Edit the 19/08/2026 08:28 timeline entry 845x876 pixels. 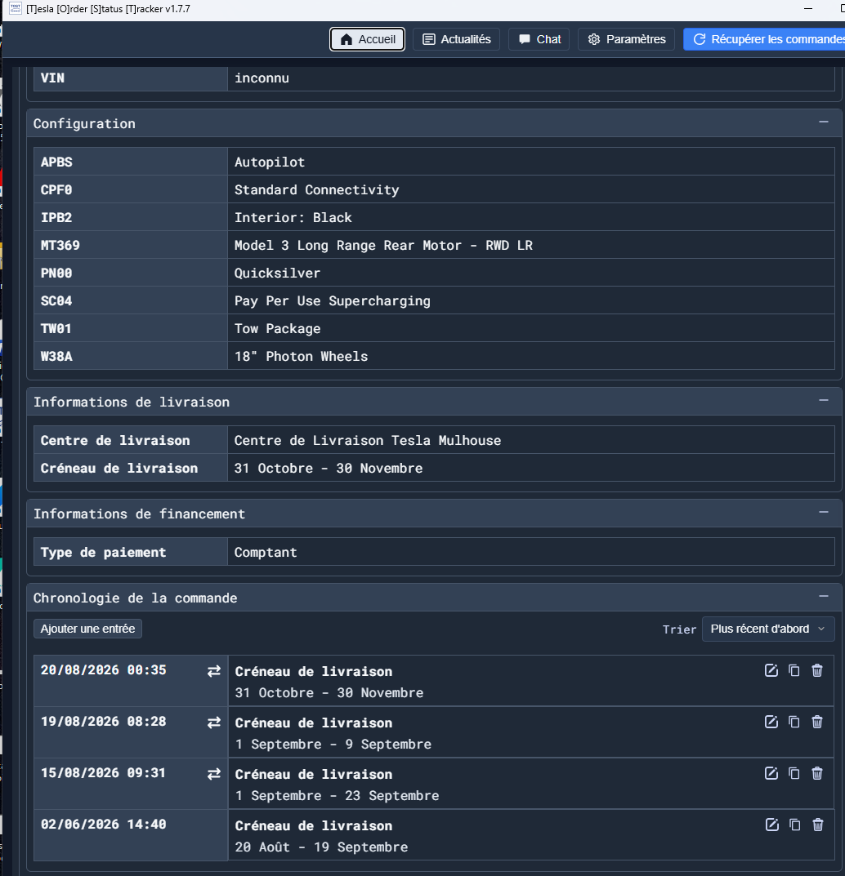[x=771, y=722]
